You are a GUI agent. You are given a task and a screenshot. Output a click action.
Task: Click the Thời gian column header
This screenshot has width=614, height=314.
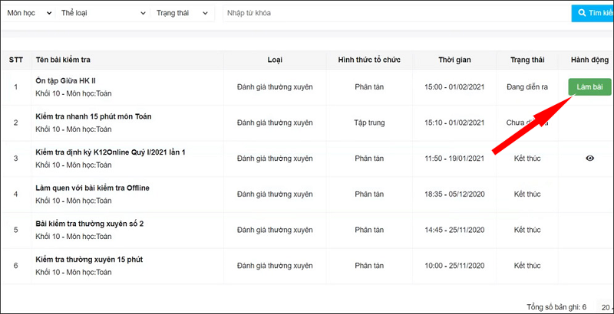click(x=454, y=60)
